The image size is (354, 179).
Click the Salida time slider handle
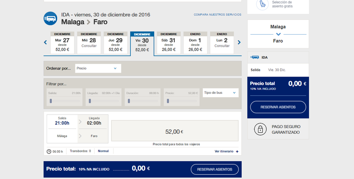(51, 101)
